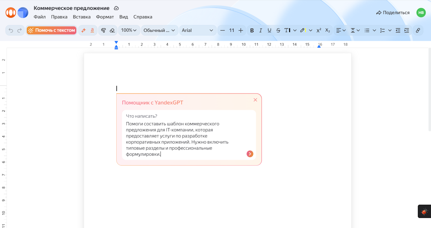Toggle superscript formatting
431x228 pixels.
click(319, 30)
